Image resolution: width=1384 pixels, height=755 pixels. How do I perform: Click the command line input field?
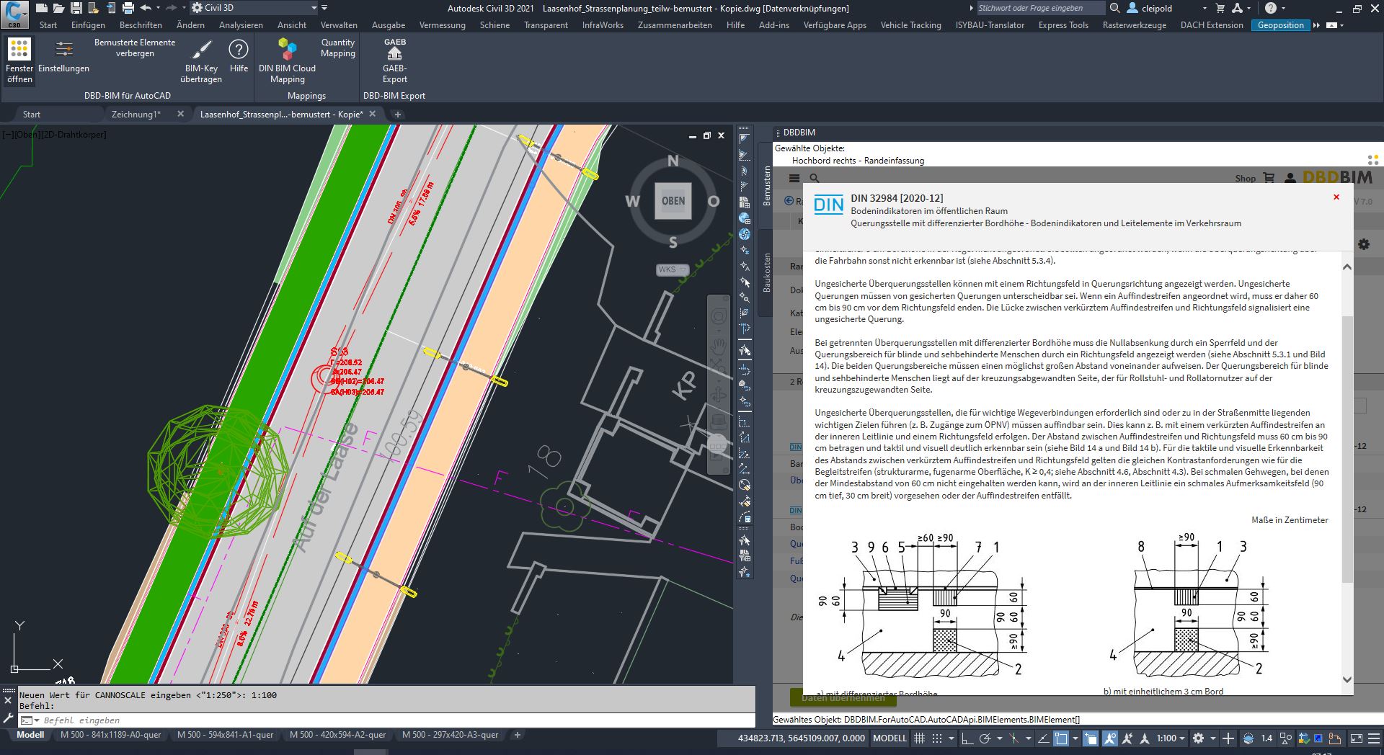tap(396, 720)
